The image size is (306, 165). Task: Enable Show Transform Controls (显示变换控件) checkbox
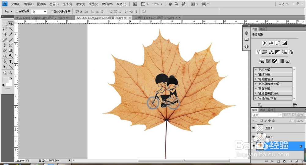[x=52, y=12]
